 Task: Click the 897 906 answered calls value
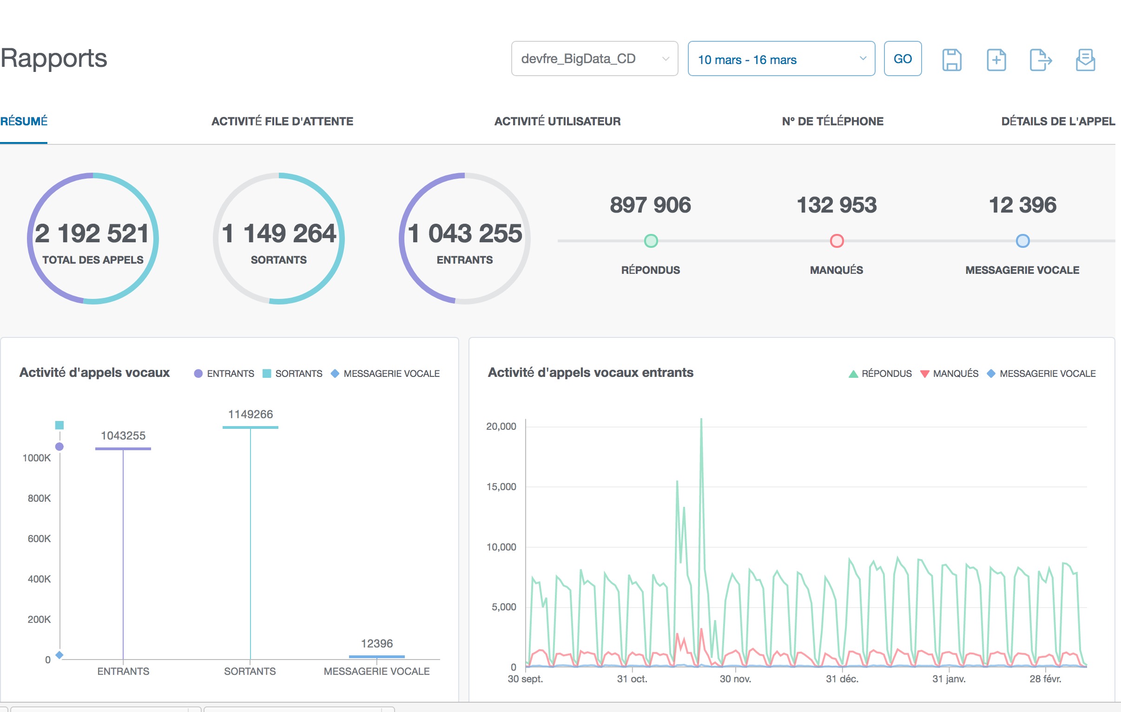point(650,205)
